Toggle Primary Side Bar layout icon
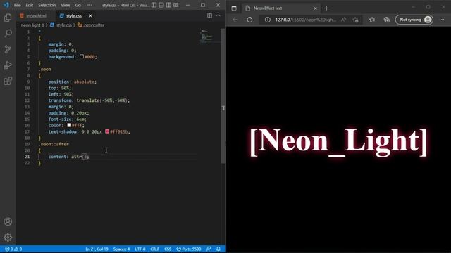This screenshot has width=451, height=253. coord(154,5)
